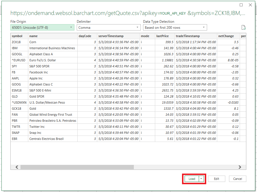Click the ZCK18 symbol cell

click(19, 42)
